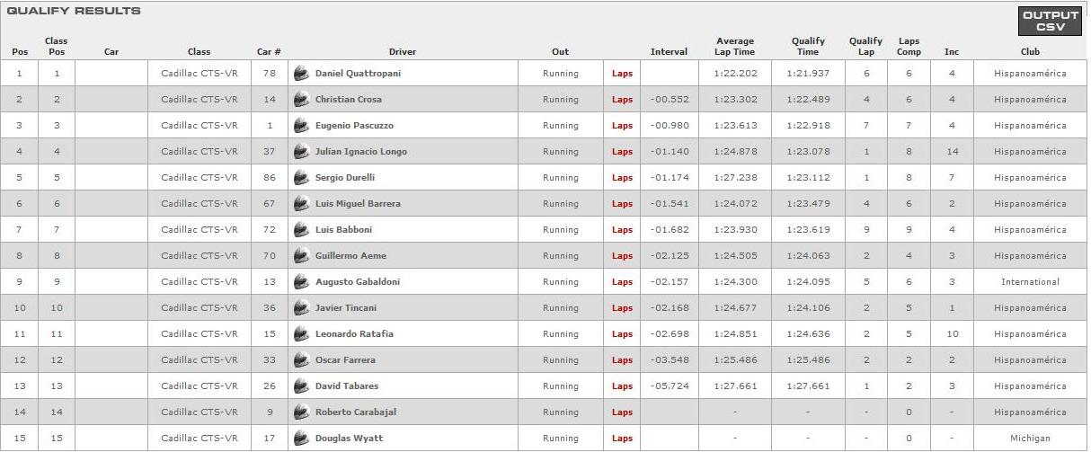Open driver name link Guillermo Aeme
1091x452 pixels.
[350, 256]
